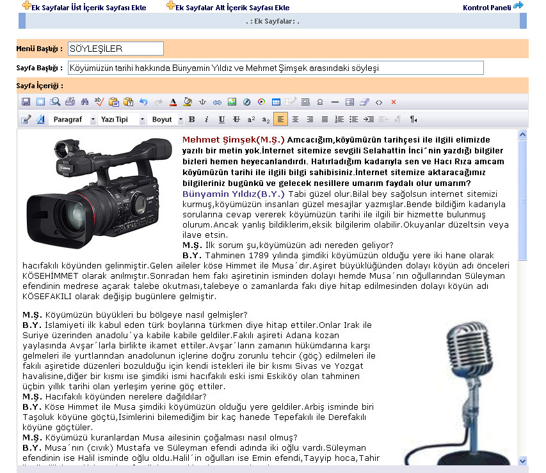Choose text color red A icon

pyautogui.click(x=173, y=102)
